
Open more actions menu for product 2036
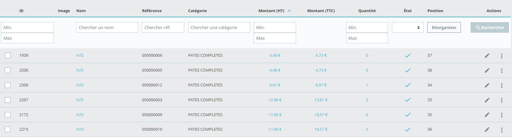[502, 71]
